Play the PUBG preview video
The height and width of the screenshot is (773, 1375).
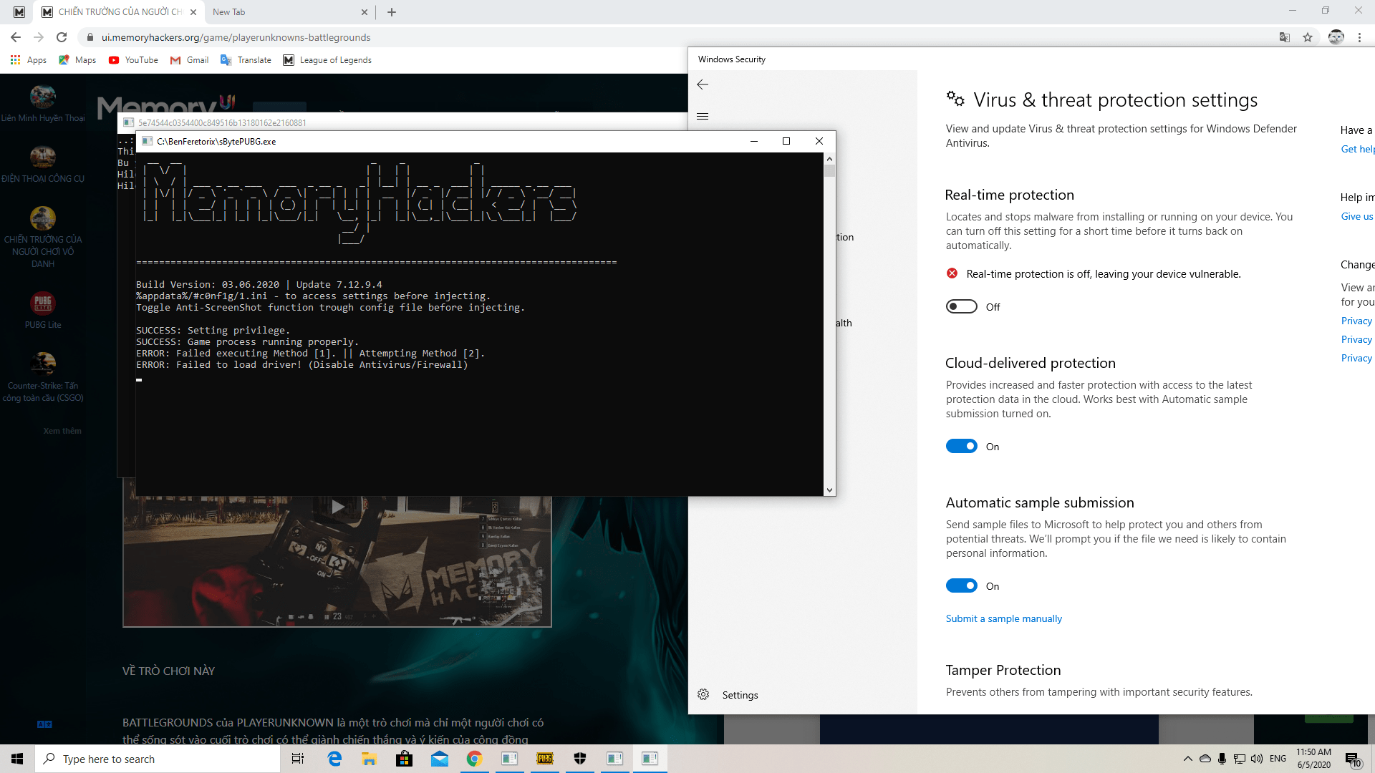point(338,507)
